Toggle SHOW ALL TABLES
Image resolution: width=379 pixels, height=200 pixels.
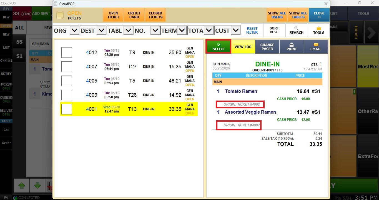[298, 15]
